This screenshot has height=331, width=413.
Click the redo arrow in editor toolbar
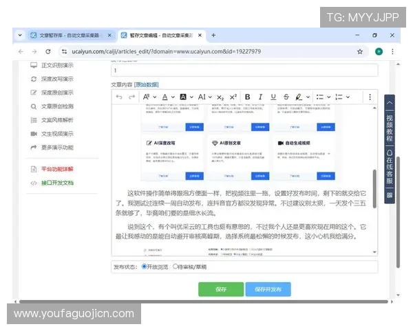pyautogui.click(x=131, y=97)
